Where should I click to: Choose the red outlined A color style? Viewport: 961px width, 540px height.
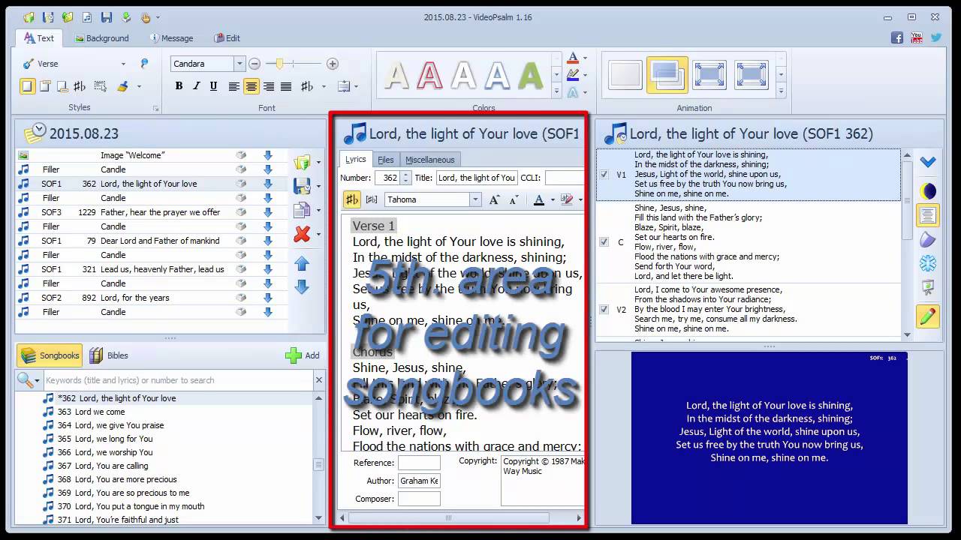tap(429, 75)
